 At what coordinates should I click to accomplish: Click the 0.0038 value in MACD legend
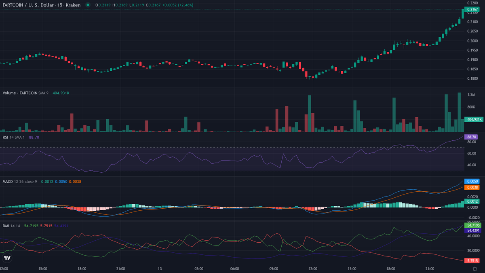pyautogui.click(x=75, y=182)
